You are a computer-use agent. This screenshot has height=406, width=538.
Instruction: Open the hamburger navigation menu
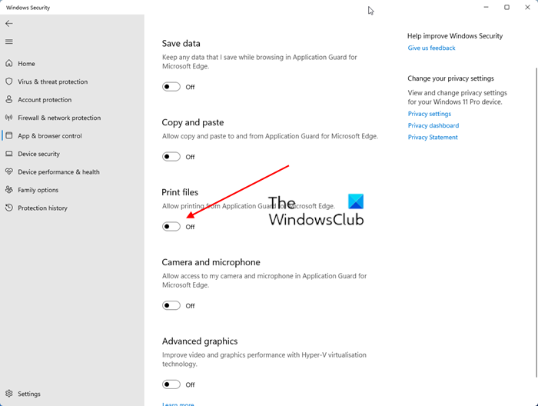[x=9, y=42]
